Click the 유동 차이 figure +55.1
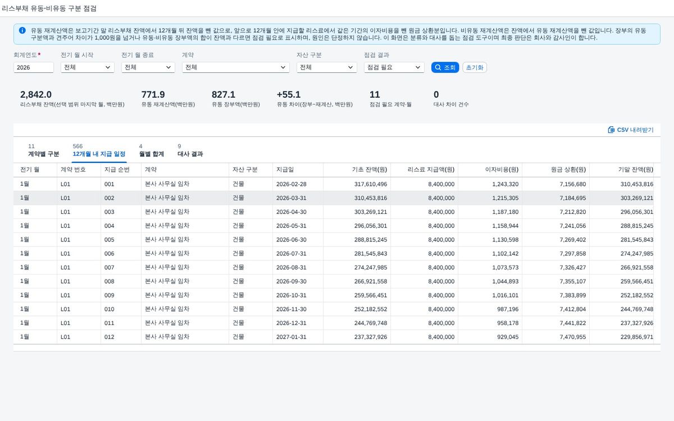674x421 pixels. click(289, 95)
